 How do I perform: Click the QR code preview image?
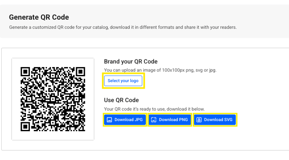click(x=53, y=99)
